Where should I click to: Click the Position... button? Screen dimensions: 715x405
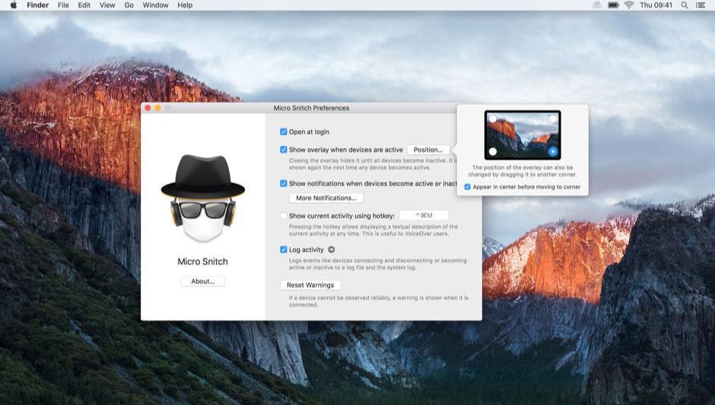[x=427, y=150]
